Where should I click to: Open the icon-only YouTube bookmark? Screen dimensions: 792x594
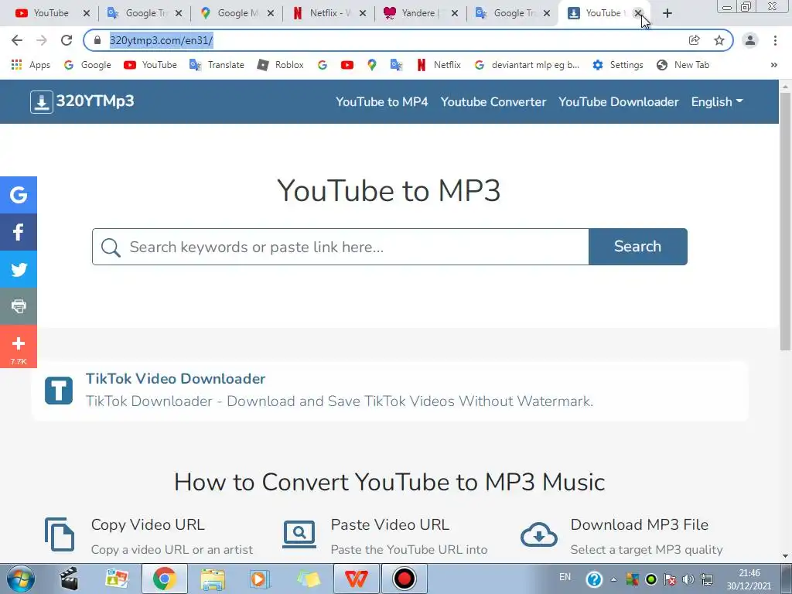click(347, 65)
